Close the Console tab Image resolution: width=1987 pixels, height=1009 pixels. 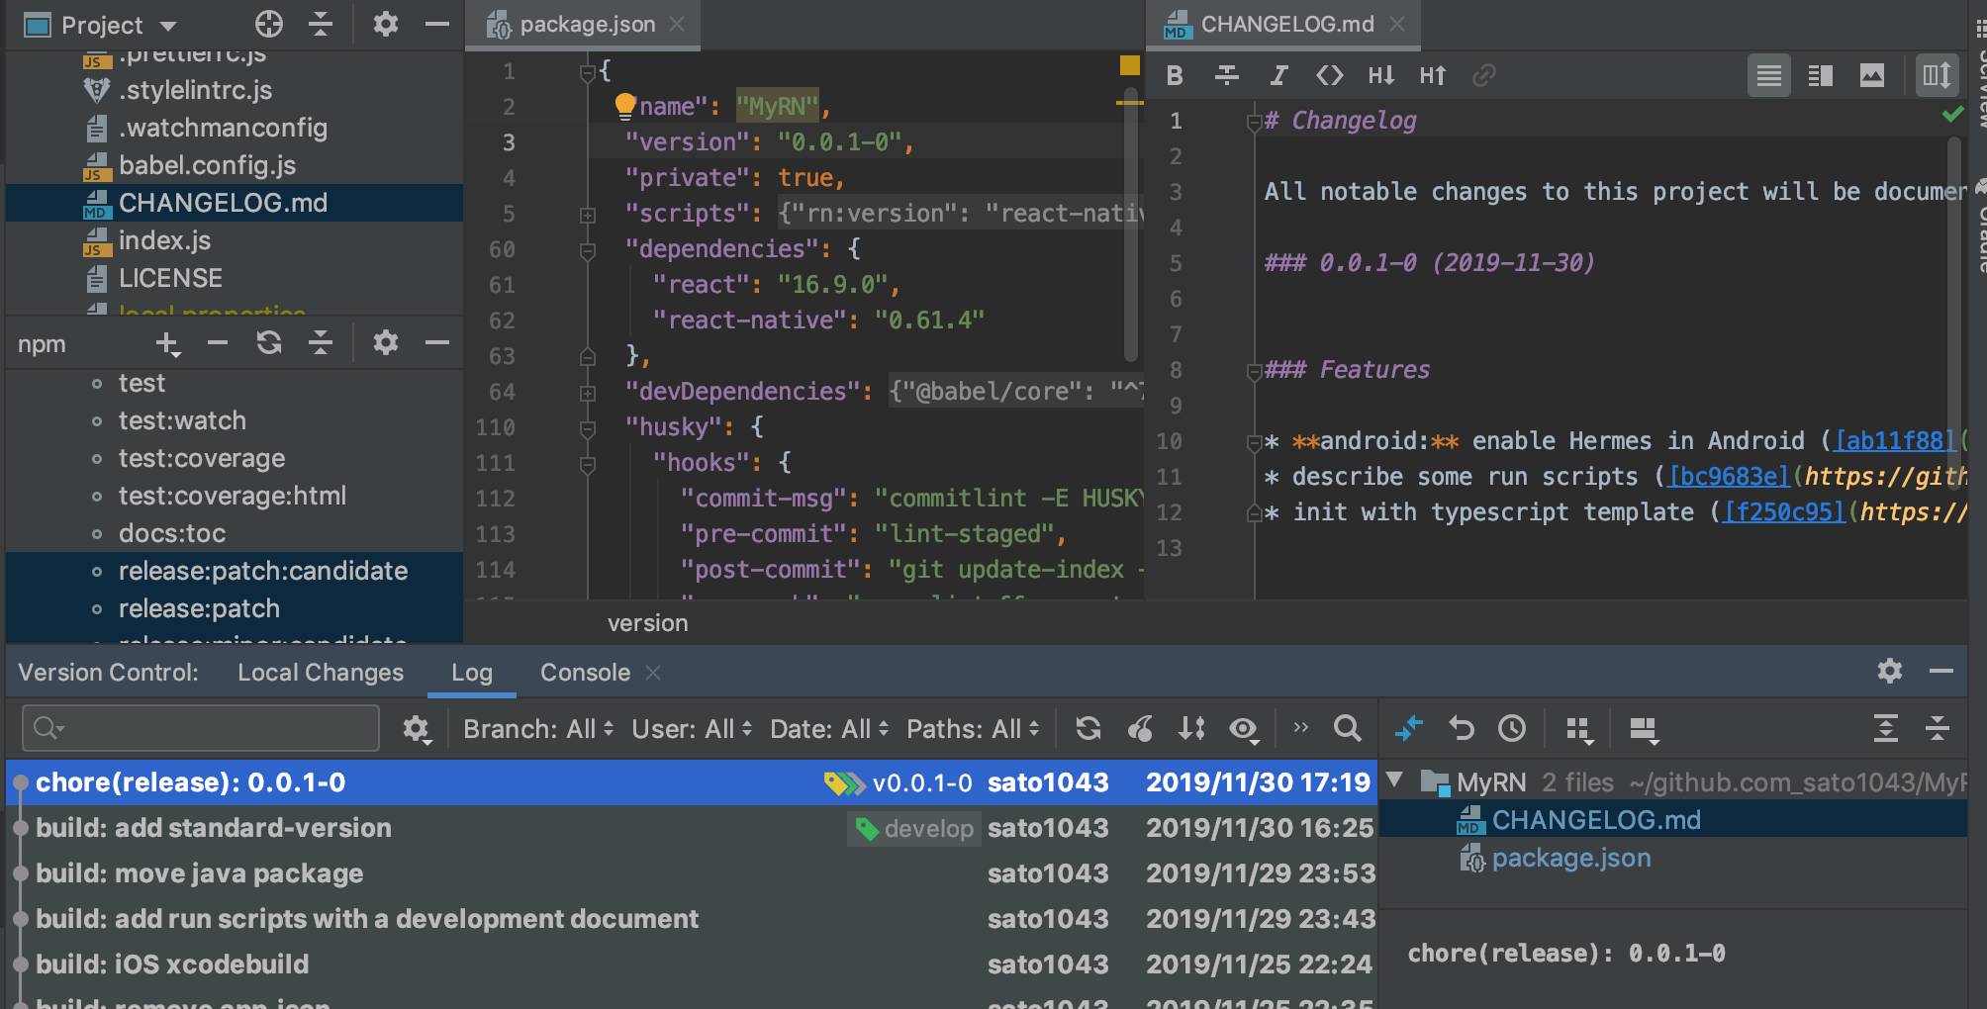click(x=653, y=673)
